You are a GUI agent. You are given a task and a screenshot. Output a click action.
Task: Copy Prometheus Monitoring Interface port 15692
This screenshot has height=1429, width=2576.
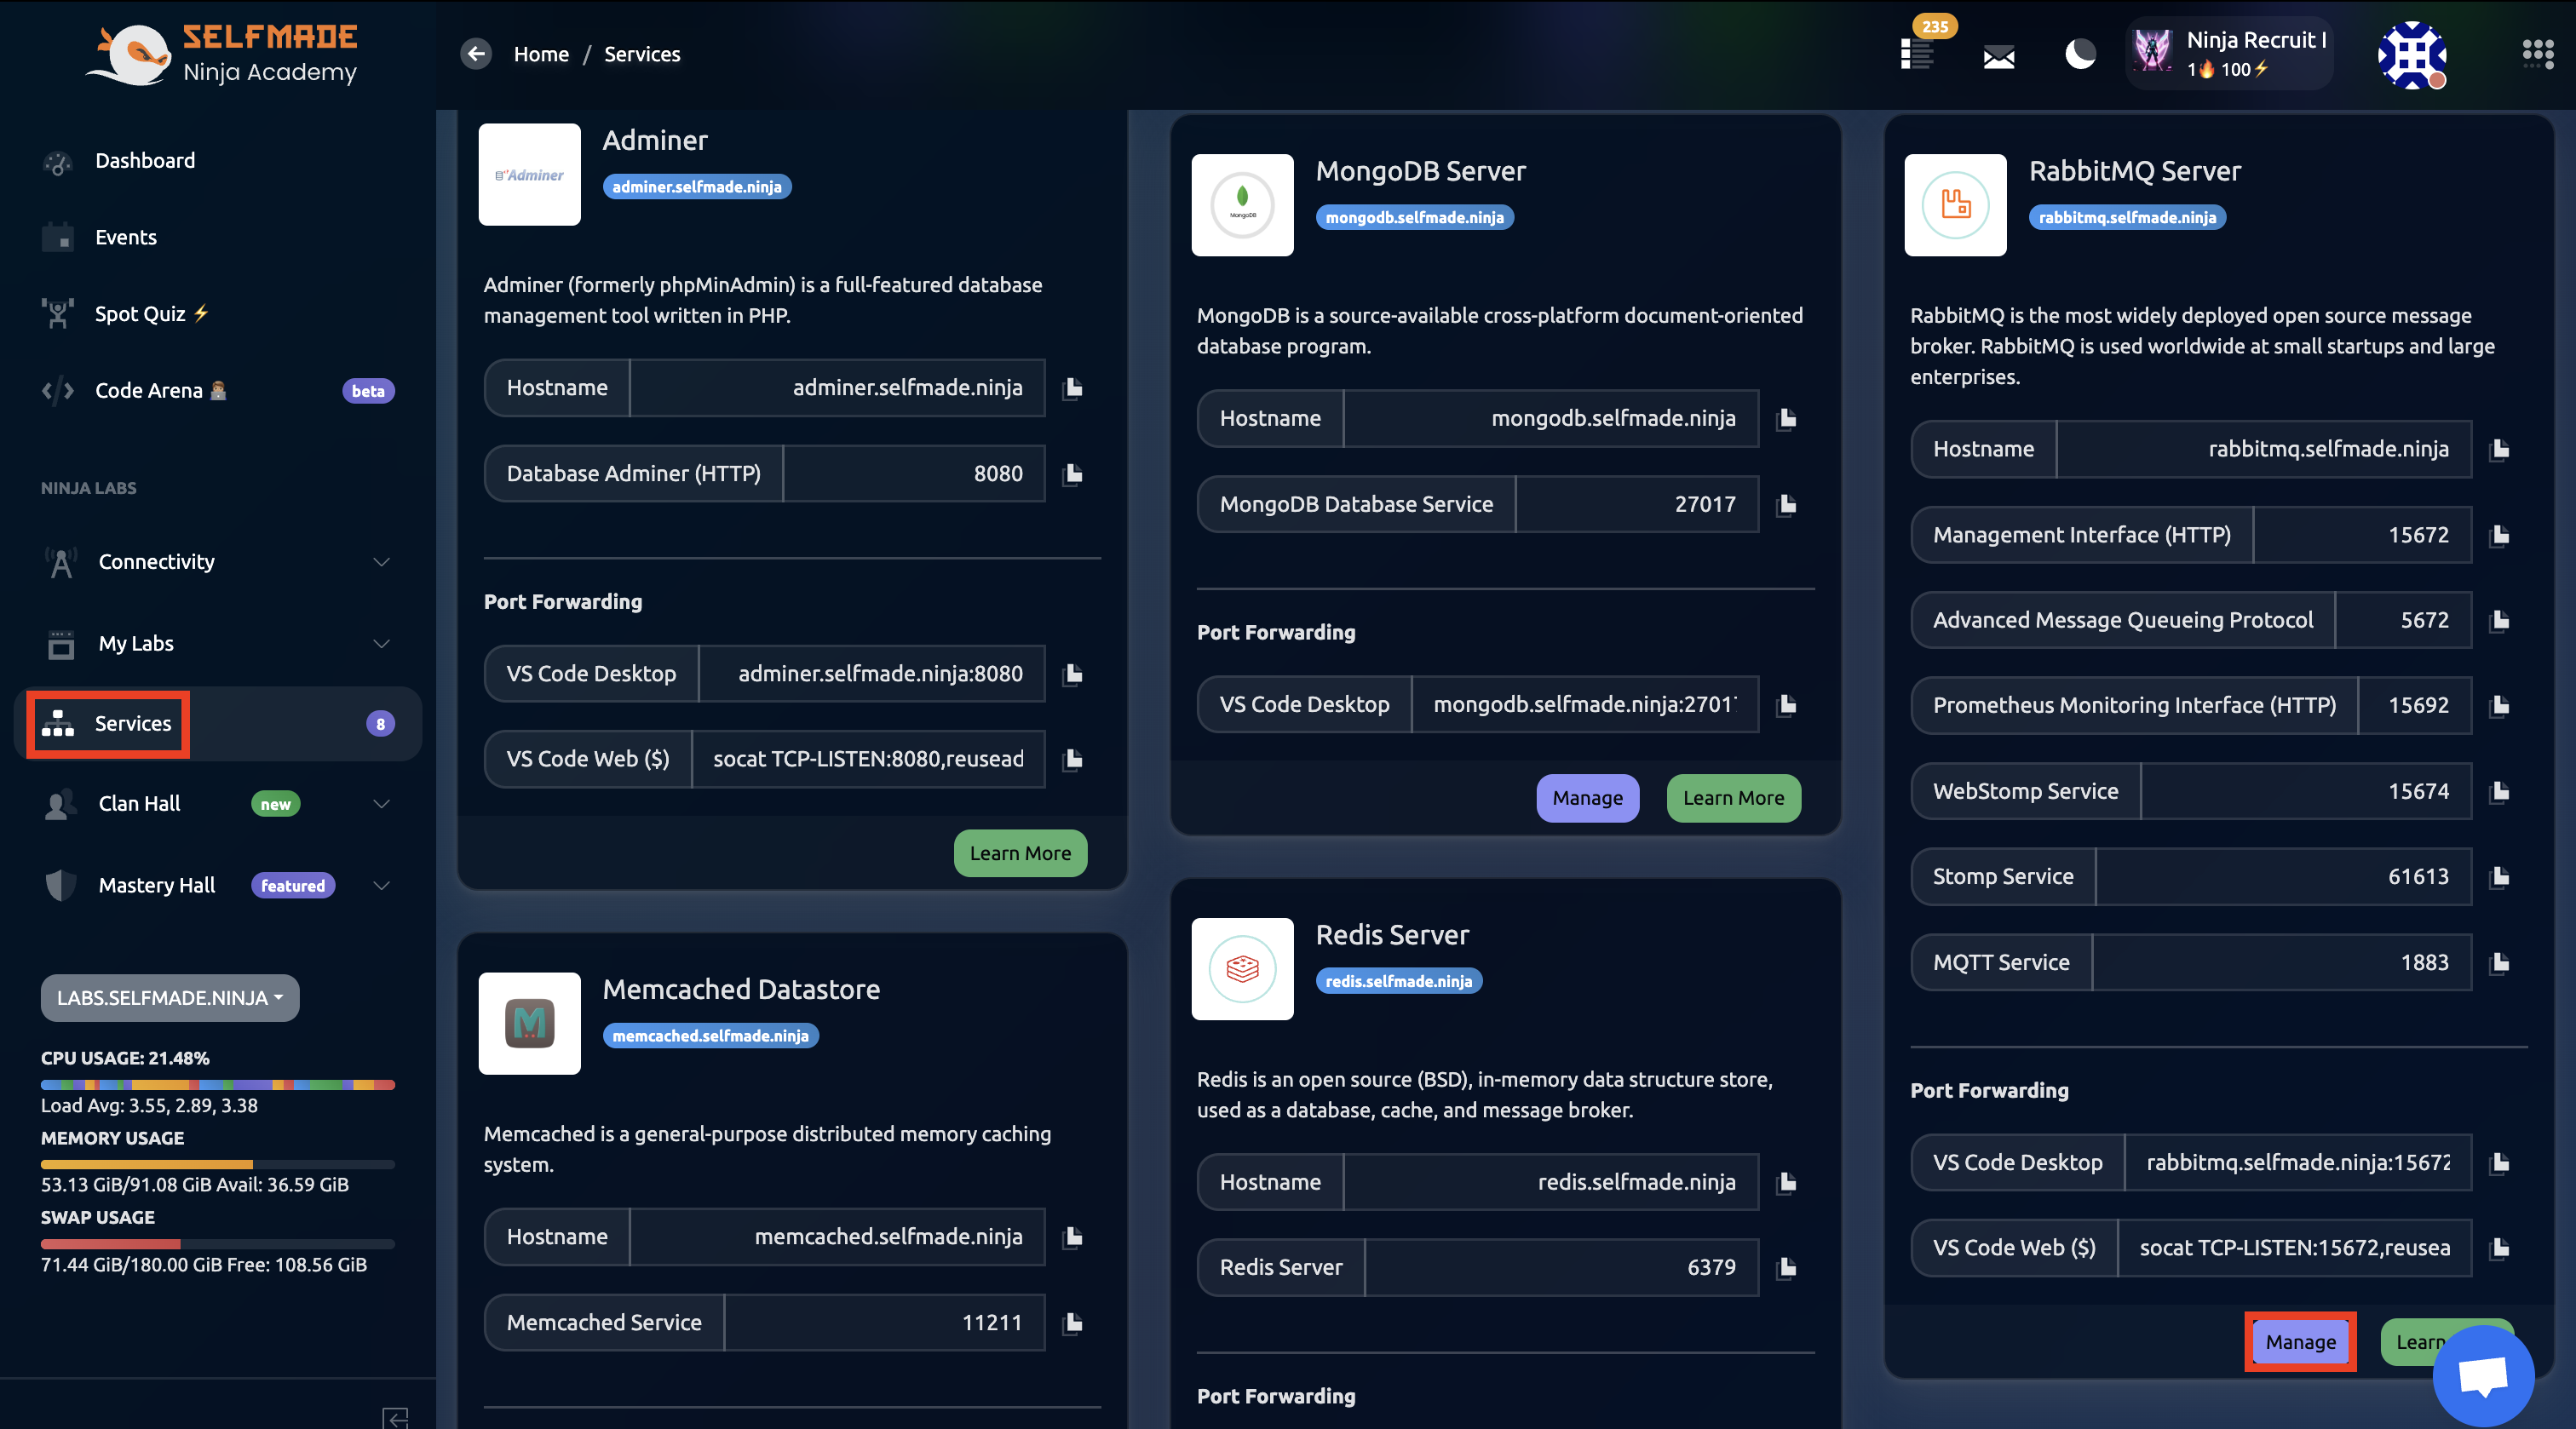coord(2499,706)
